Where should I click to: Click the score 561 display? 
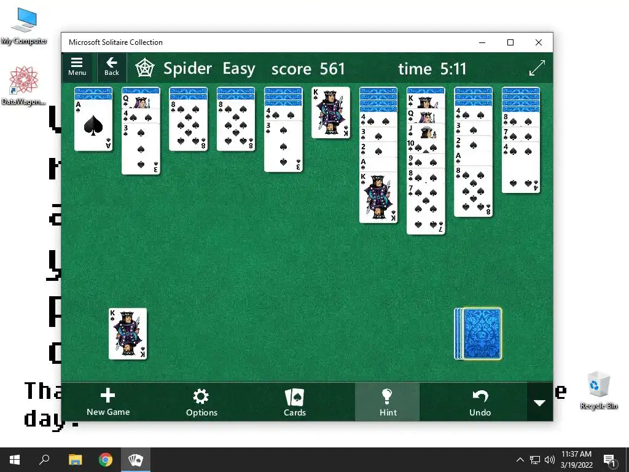(x=308, y=69)
